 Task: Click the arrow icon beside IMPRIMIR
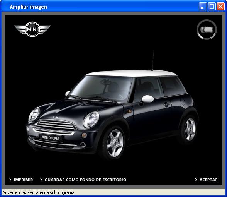pyautogui.click(x=10, y=180)
